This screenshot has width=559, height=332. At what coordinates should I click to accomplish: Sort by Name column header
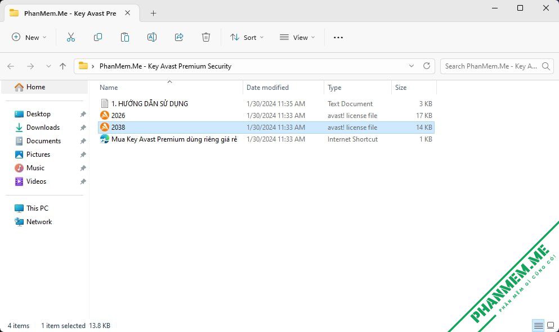[109, 88]
